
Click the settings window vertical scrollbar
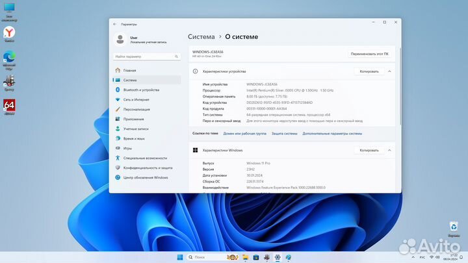[x=400, y=86]
